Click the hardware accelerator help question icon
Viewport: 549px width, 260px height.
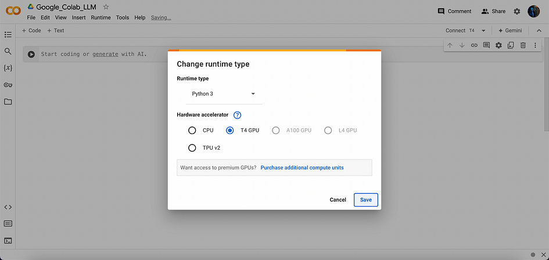pyautogui.click(x=238, y=115)
